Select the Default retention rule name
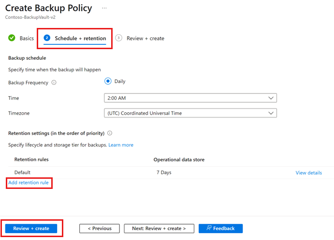This screenshot has height=240, width=334. pos(23,173)
